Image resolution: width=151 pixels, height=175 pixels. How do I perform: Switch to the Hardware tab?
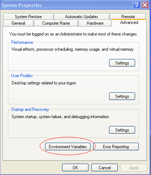(95, 23)
